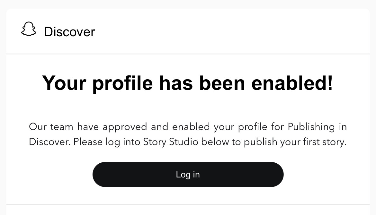Screen dimensions: 376x215
Task: Click the Snapchat ghost logo icon
Action: pyautogui.click(x=29, y=29)
